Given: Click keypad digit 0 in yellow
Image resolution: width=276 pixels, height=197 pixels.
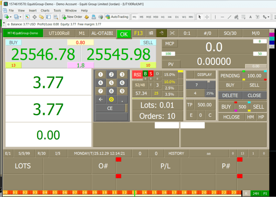Looking at the screenshot, I should tap(111, 99).
